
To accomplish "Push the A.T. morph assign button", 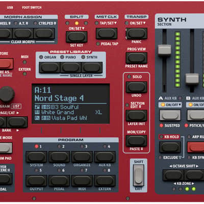I will click(23, 33).
